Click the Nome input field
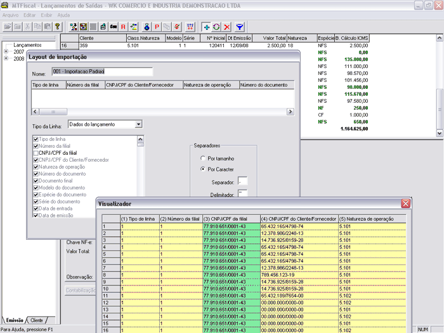 [102, 72]
